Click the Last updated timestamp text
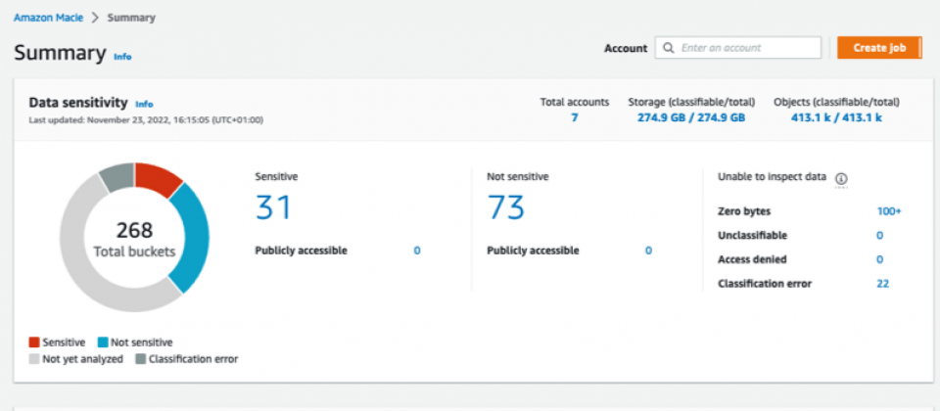Screen dimensions: 940x411 pyautogui.click(x=146, y=119)
